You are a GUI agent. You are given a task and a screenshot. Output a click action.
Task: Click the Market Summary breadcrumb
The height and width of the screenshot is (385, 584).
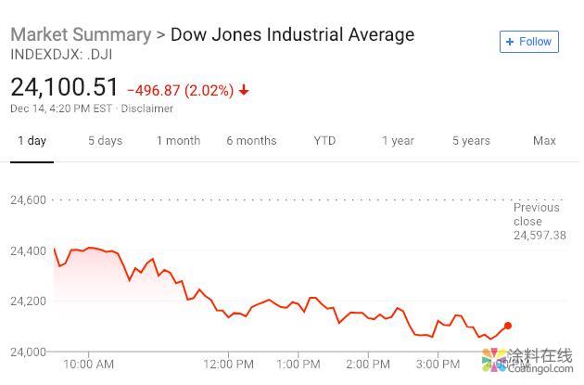pyautogui.click(x=81, y=34)
